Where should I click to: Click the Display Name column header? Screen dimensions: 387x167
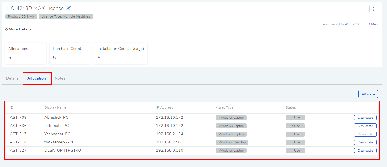(55, 107)
